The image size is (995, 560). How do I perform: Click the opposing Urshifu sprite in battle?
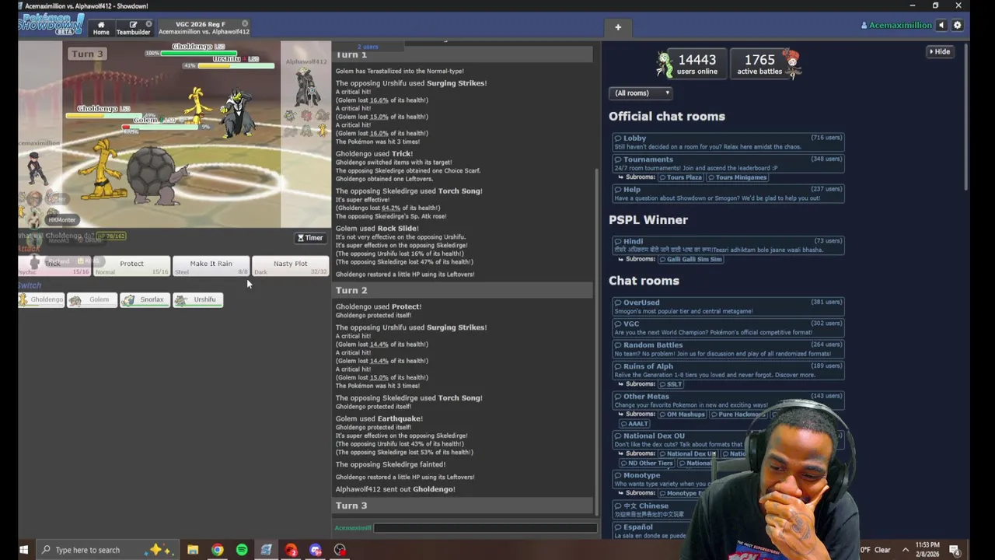coord(238,113)
